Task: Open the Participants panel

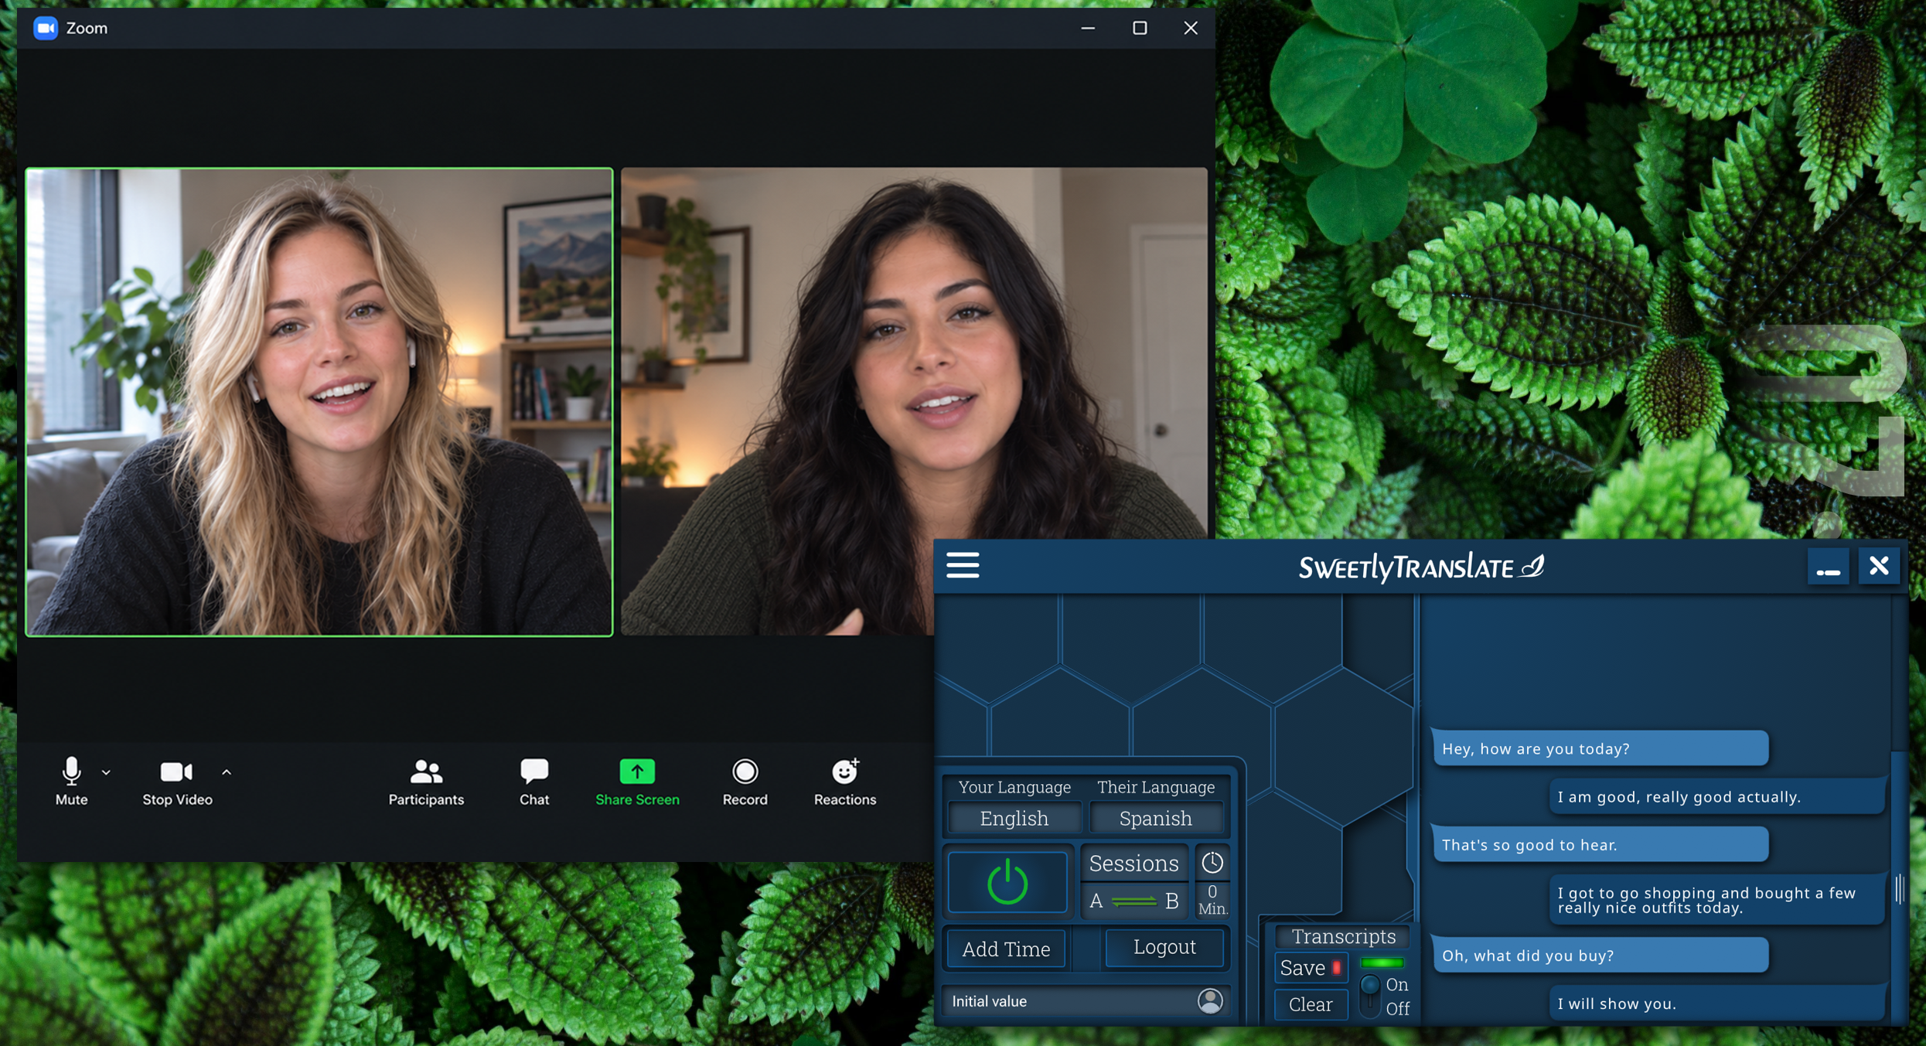Action: (x=426, y=781)
